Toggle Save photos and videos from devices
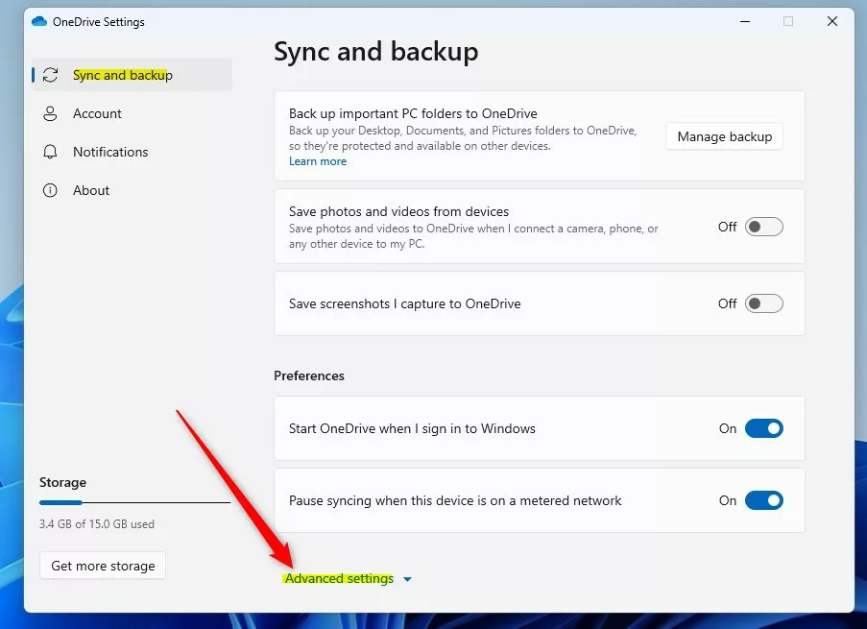 (763, 227)
